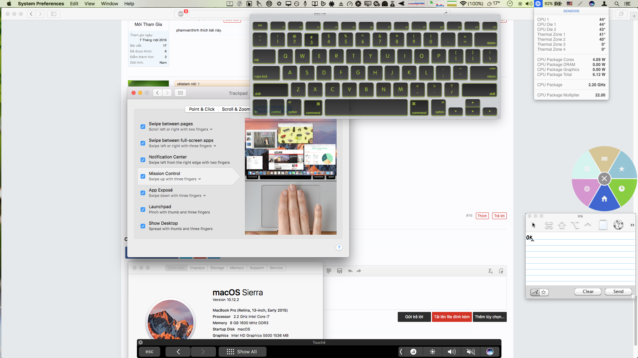Expand the Mission Control gesture dropdown arrow

200,179
